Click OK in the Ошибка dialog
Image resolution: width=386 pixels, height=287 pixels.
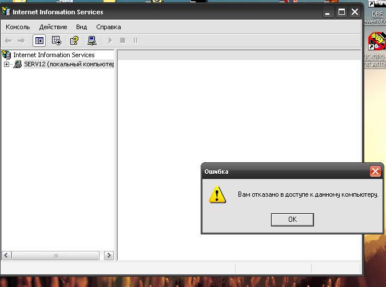[x=292, y=219]
